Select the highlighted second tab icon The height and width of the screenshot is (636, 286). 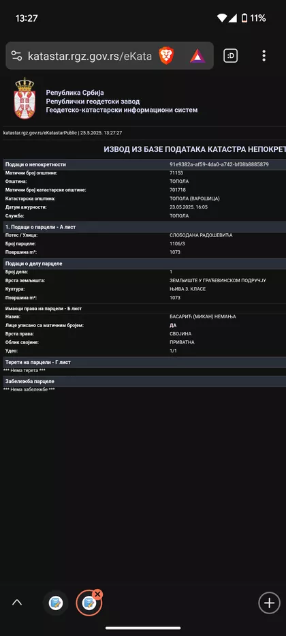[x=89, y=603]
